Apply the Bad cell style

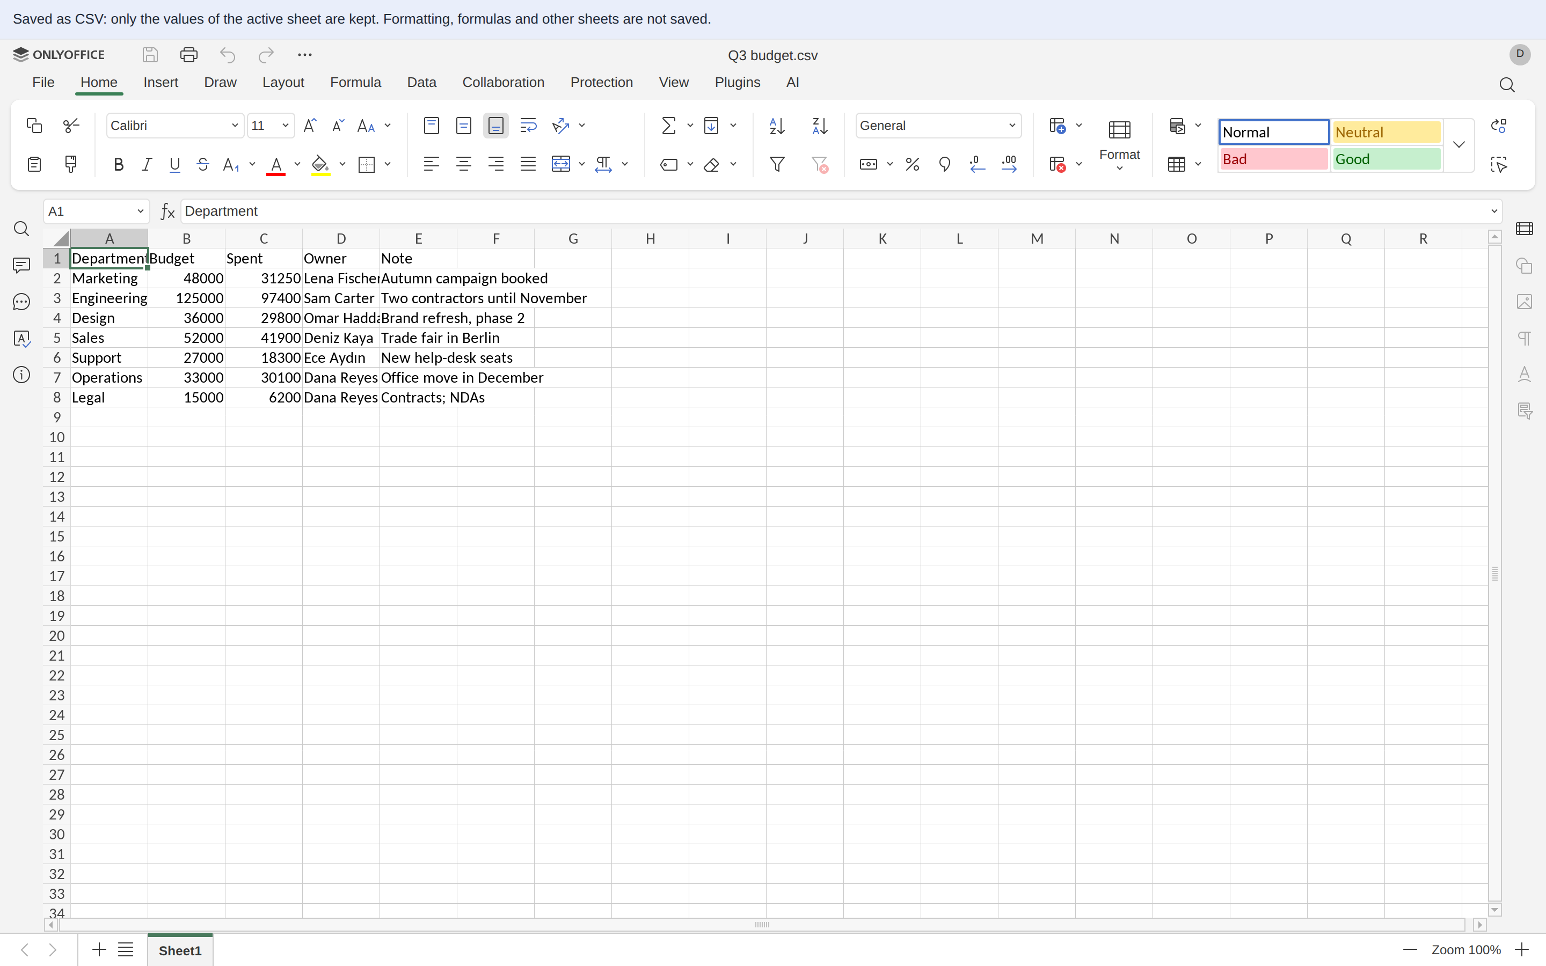tap(1273, 159)
